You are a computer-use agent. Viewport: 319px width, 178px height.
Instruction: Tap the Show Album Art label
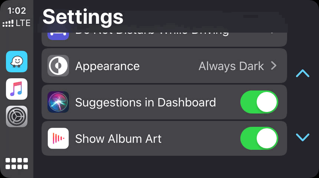click(118, 139)
